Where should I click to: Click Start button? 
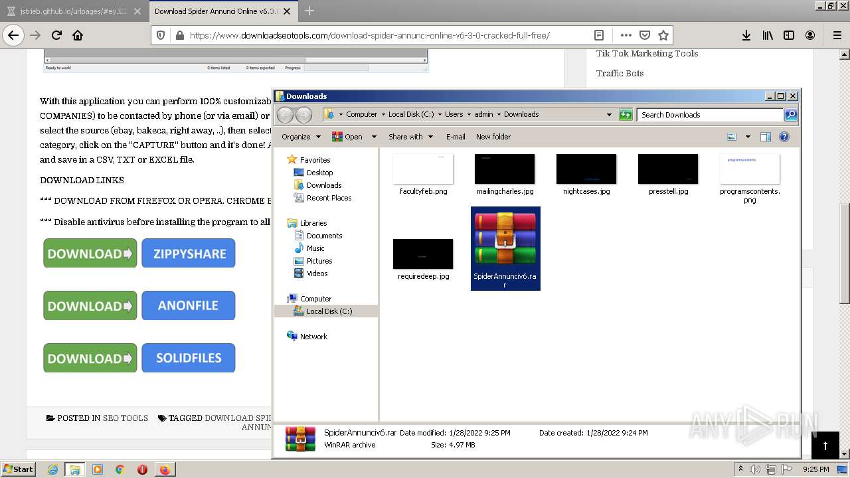pyautogui.click(x=19, y=469)
